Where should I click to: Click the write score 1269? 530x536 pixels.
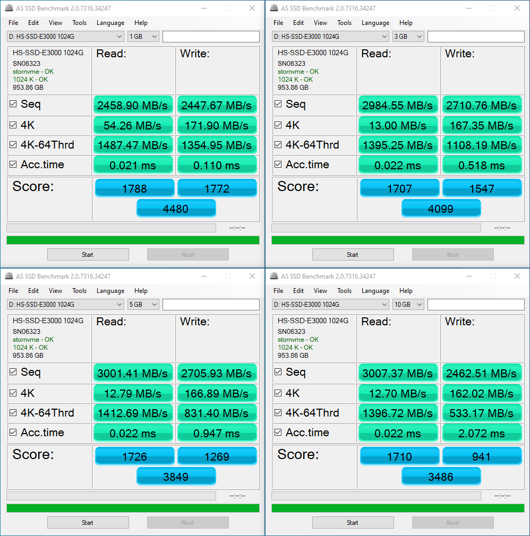click(x=217, y=456)
